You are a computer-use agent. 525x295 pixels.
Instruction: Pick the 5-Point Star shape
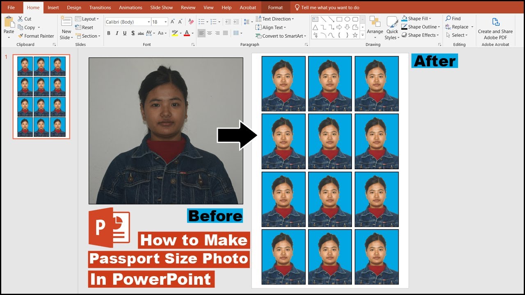click(355, 36)
